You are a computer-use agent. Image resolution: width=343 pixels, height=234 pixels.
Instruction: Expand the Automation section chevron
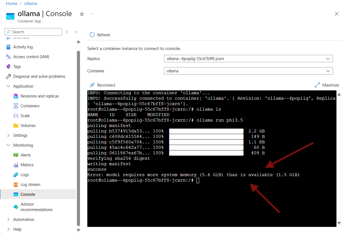pos(8,220)
